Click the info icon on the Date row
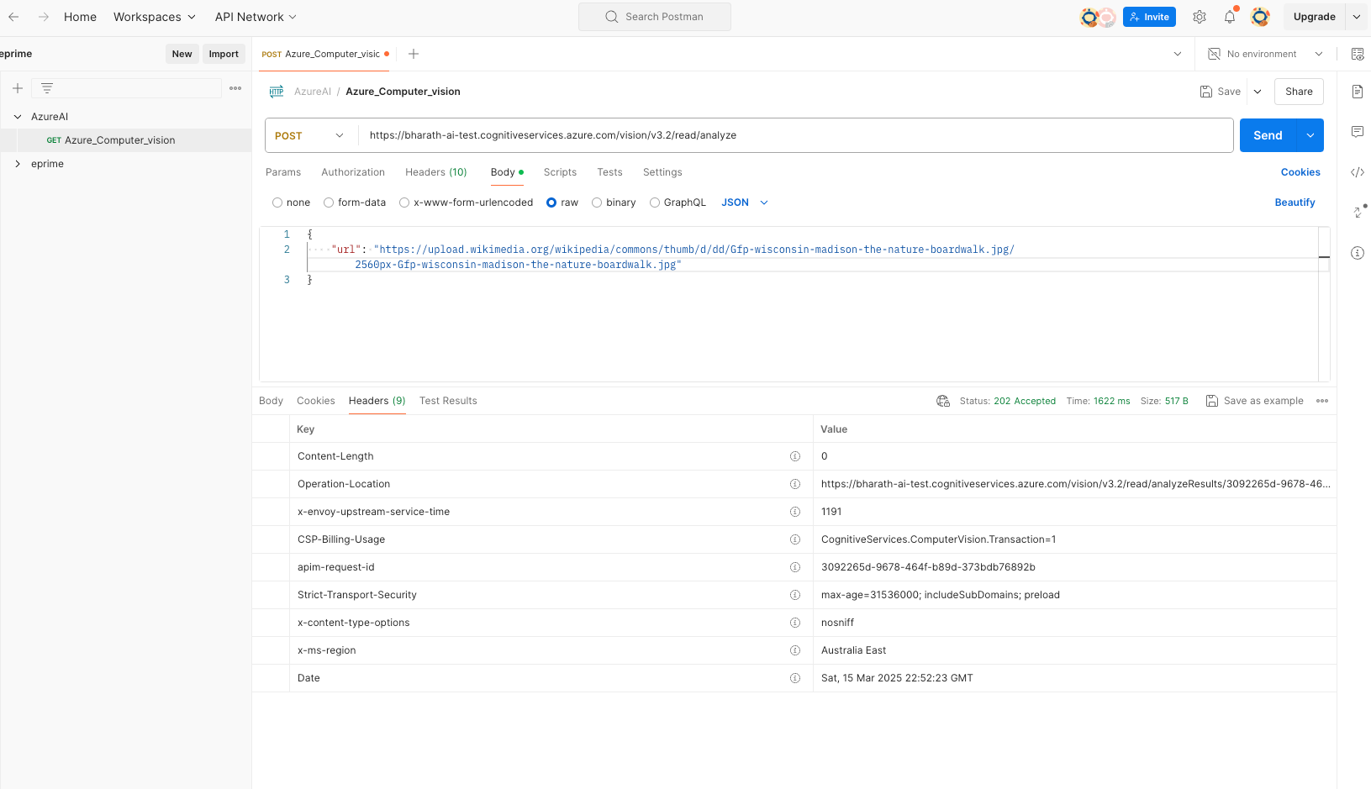 795,678
